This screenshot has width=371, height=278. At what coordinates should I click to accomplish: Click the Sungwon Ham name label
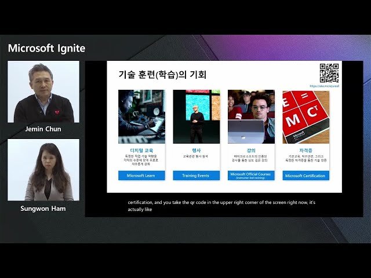[x=43, y=209]
